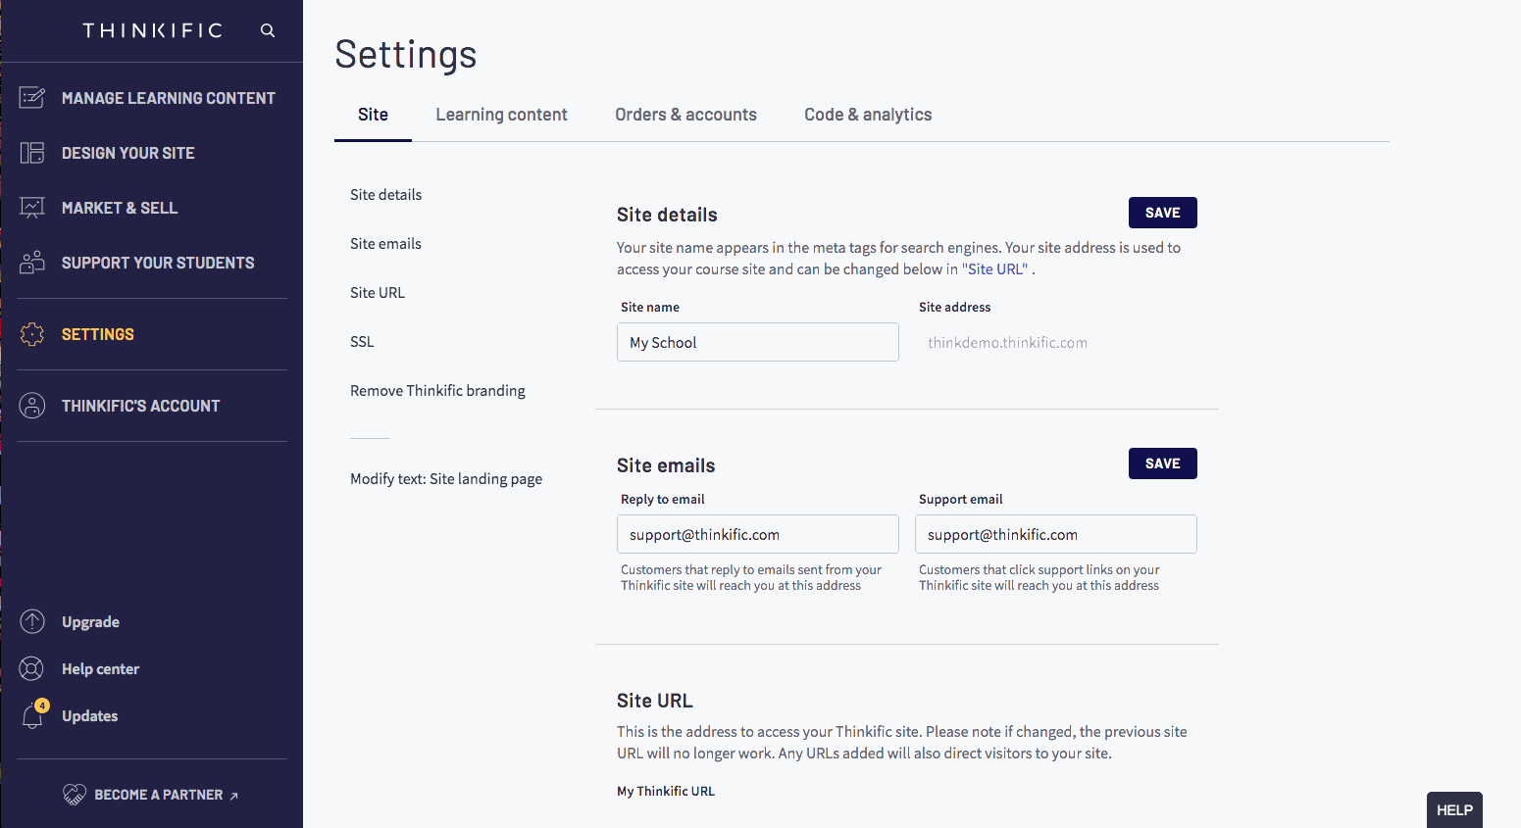Click the My Thinkific URL label
Viewport: 1521px width, 828px height.
click(x=666, y=791)
